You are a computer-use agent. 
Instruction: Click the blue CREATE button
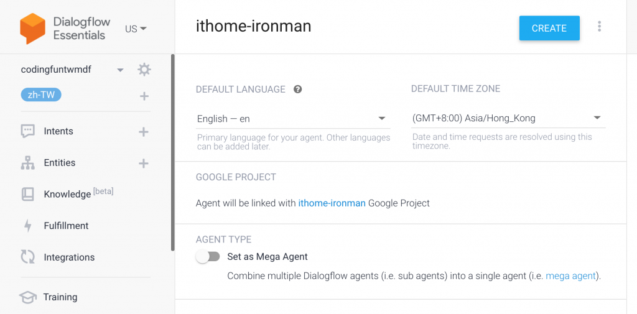click(x=549, y=28)
